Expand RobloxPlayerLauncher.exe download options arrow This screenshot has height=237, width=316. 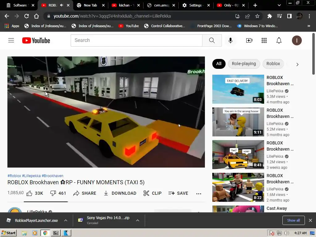click(x=66, y=220)
